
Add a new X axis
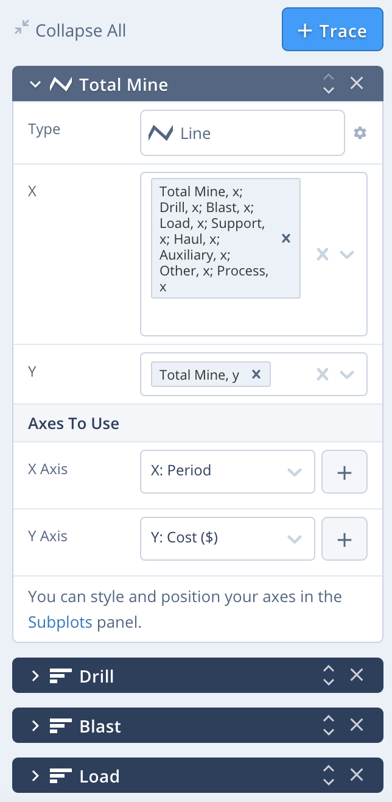(x=345, y=472)
